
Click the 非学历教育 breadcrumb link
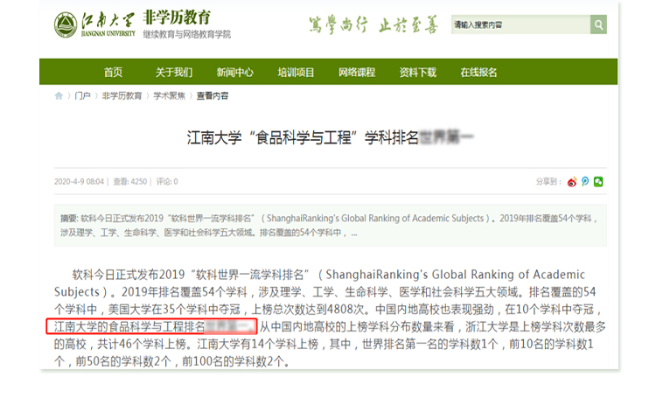(x=122, y=96)
